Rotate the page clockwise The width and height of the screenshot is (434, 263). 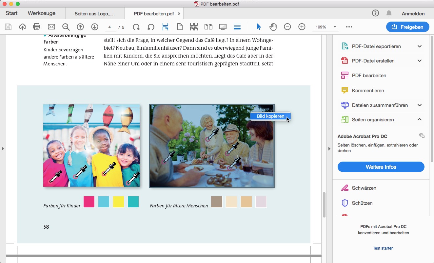click(136, 27)
